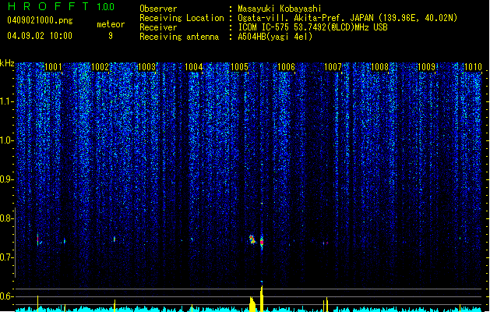This screenshot has width=490, height=312.
Task: Click the HROFFT title text
Action: tap(48, 6)
